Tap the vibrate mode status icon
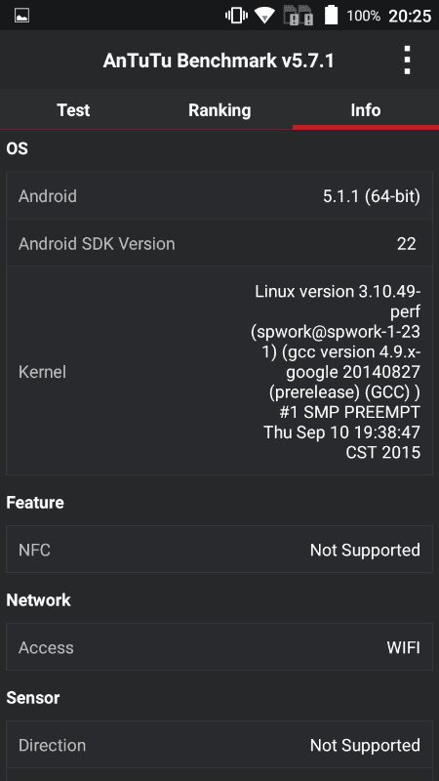This screenshot has height=781, width=439. (236, 16)
